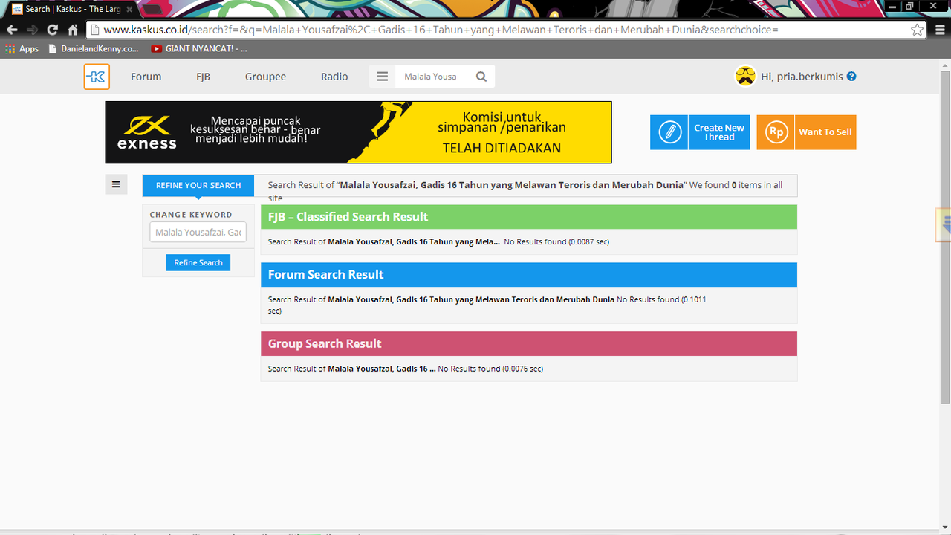Click the Hi, pria.berkumis username

pyautogui.click(x=802, y=77)
